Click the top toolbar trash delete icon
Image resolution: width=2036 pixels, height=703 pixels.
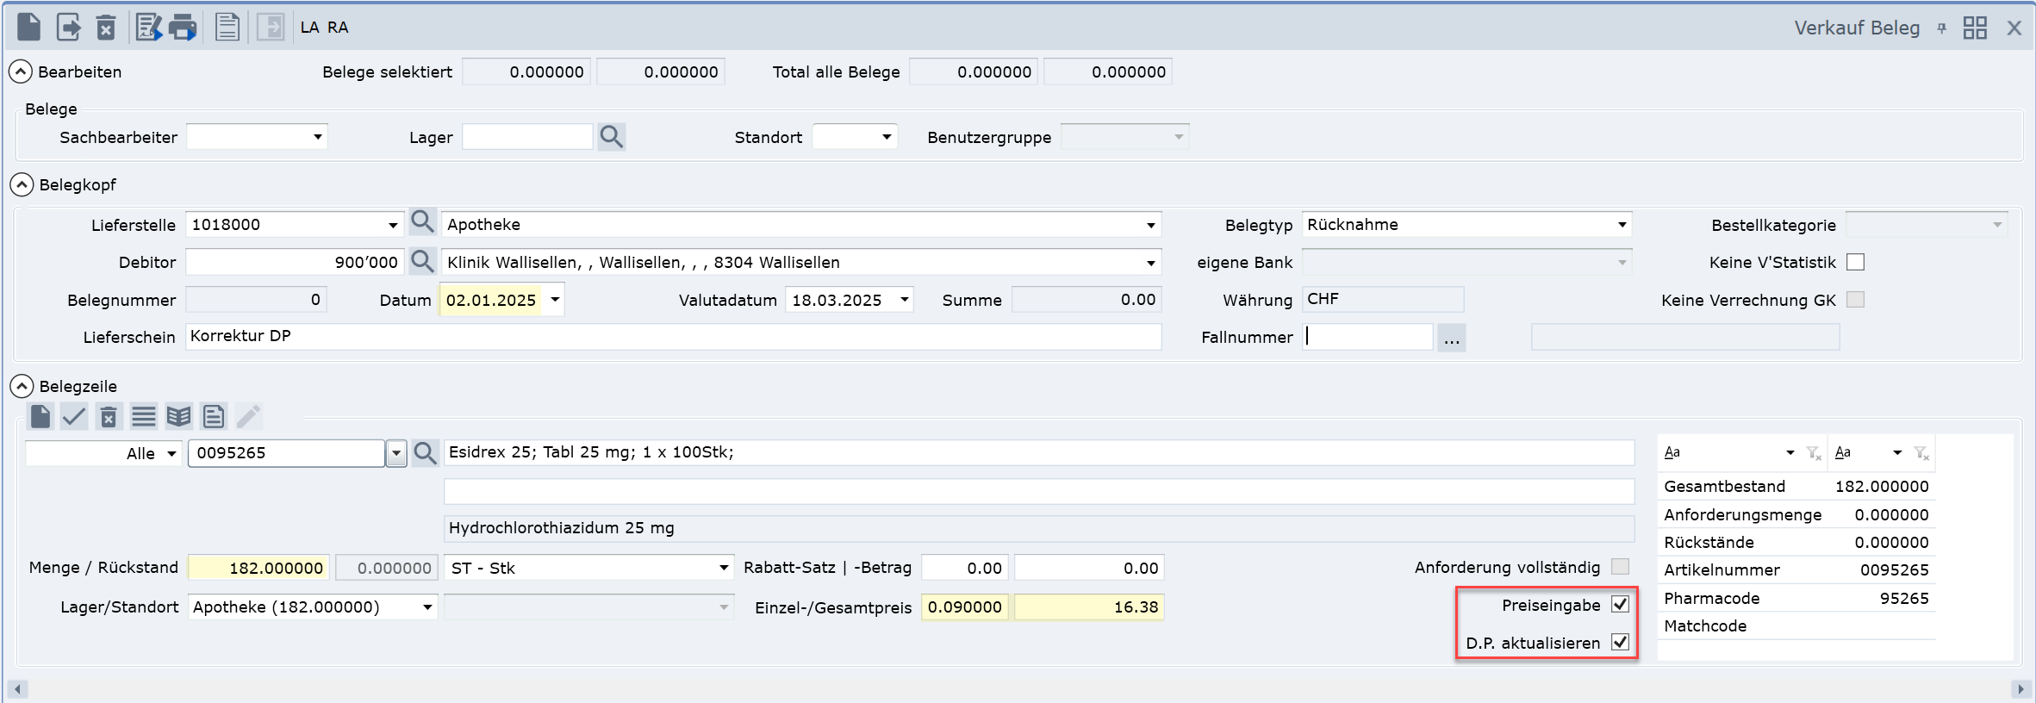point(106,28)
